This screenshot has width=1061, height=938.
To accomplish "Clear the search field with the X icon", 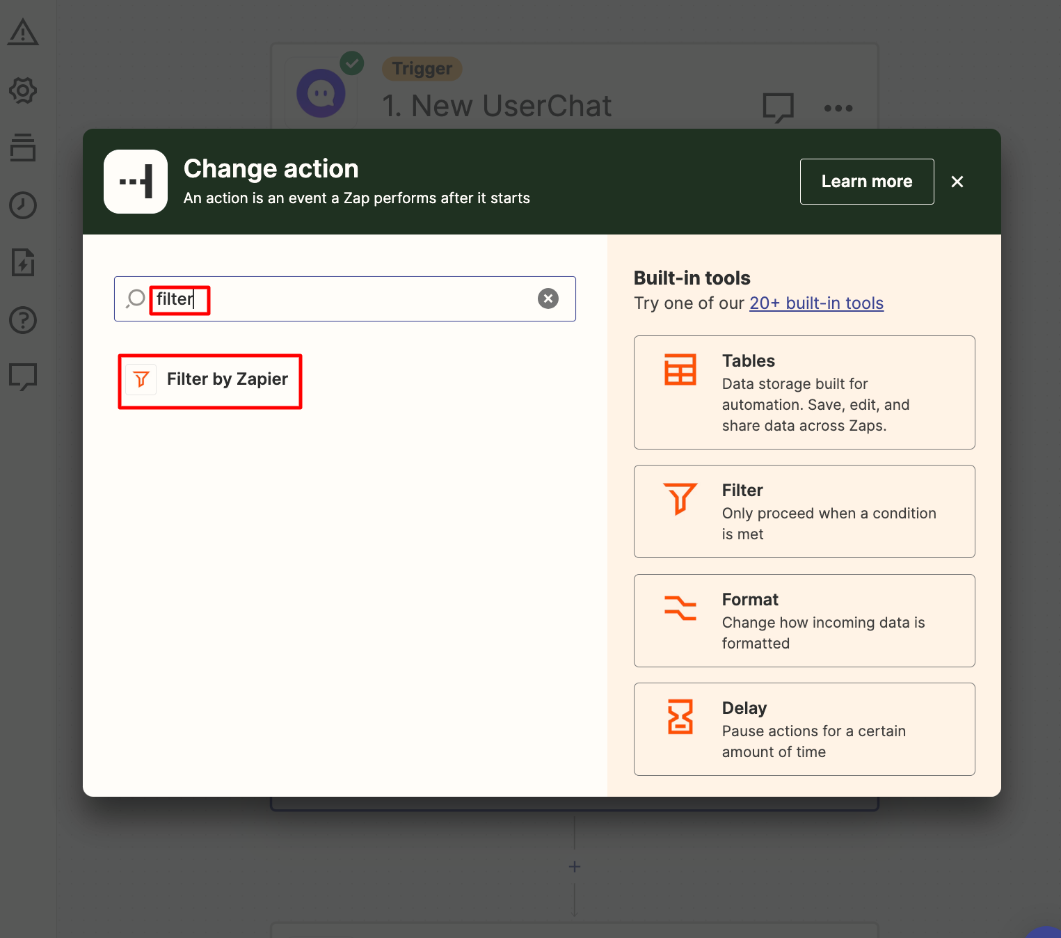I will tap(548, 299).
